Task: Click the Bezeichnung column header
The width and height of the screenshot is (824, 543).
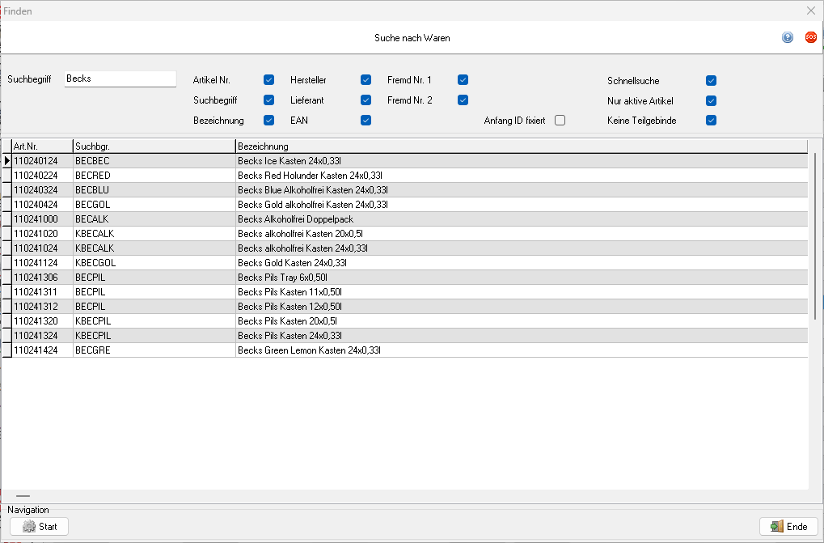Action: click(521, 146)
